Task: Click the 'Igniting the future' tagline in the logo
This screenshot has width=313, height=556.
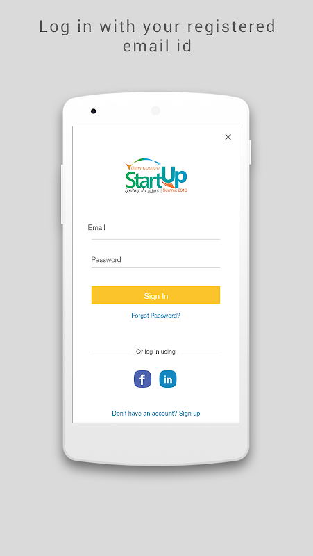Action: (x=142, y=190)
